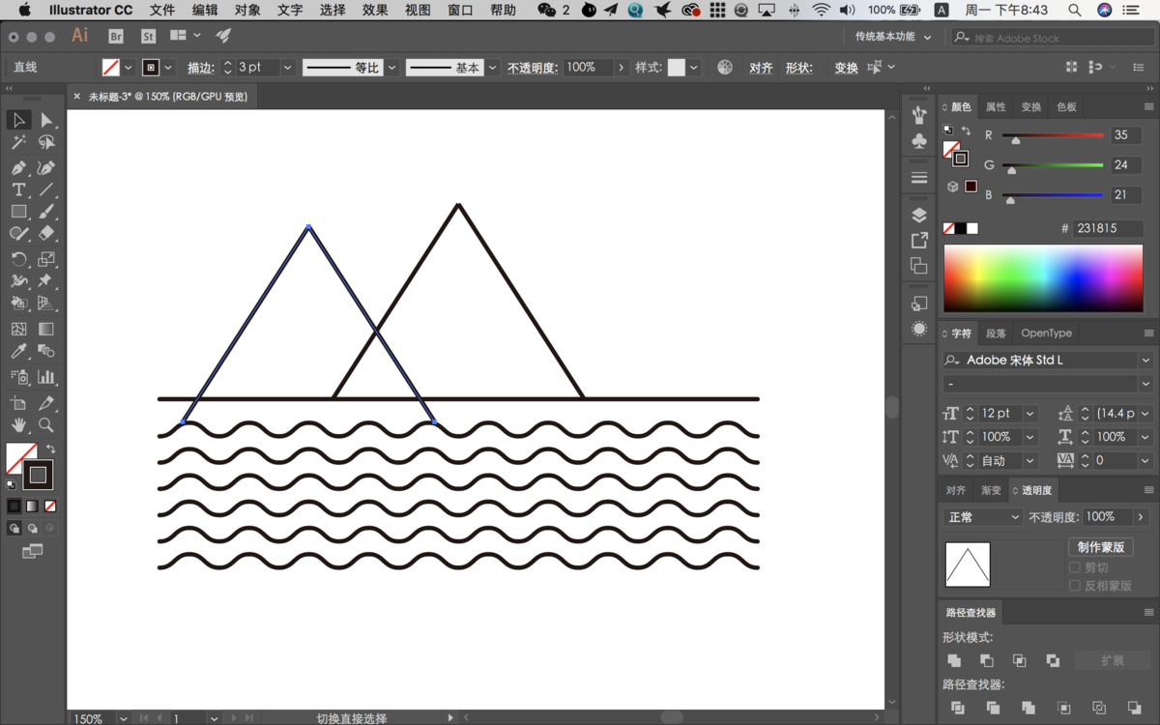Click the Exclude shape mode icon
Screen dimensions: 1160x725
pyautogui.click(x=1053, y=660)
